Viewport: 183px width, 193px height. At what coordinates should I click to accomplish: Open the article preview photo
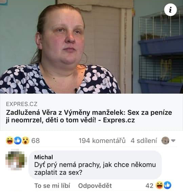(x=91, y=47)
